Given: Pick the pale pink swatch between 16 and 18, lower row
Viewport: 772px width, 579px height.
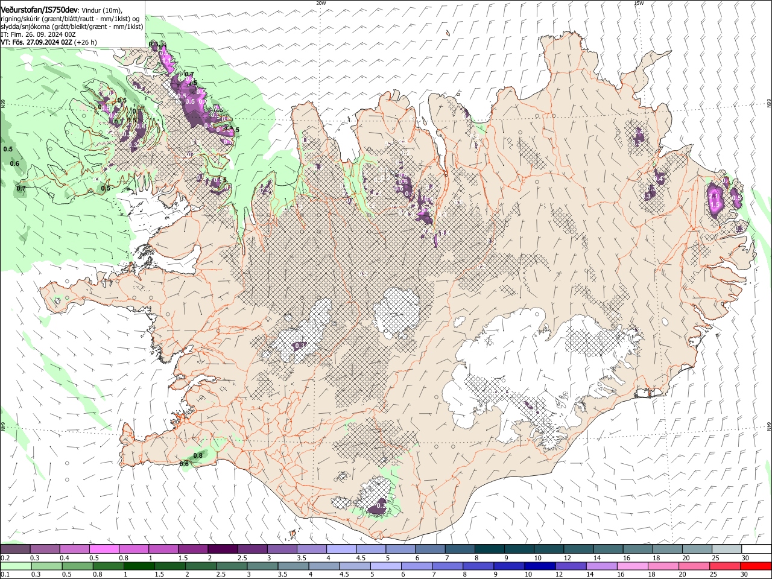Looking at the screenshot, I should (x=631, y=566).
